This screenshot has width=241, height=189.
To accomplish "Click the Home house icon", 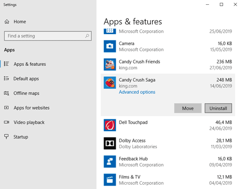I will click(x=7, y=22).
